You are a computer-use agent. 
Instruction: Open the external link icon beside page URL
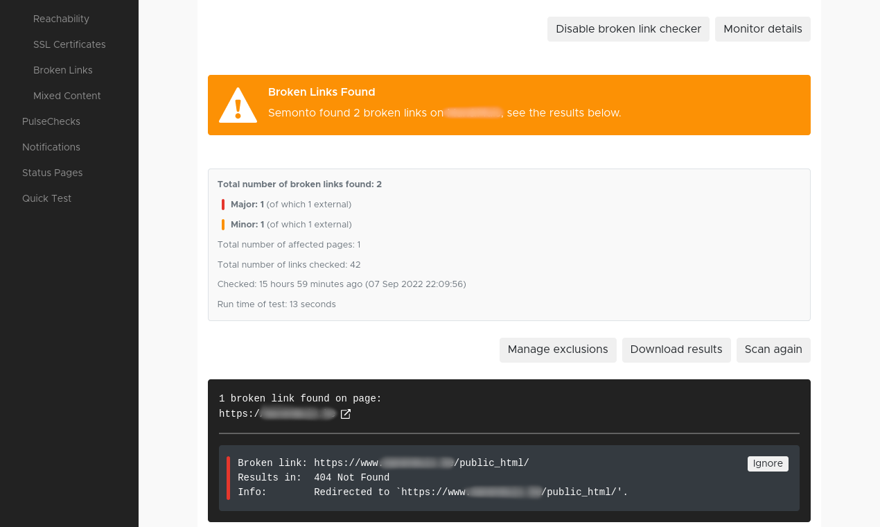pyautogui.click(x=345, y=414)
